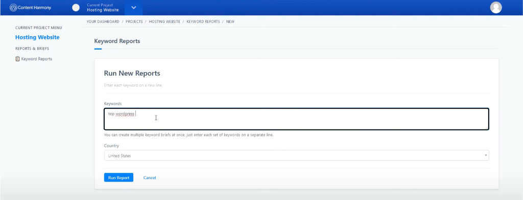Focus the Keywords text area
The height and width of the screenshot is (200, 523).
pyautogui.click(x=296, y=119)
